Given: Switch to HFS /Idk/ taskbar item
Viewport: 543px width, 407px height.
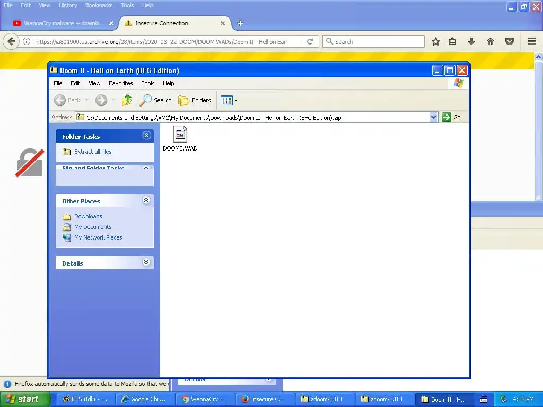Looking at the screenshot, I should click(x=85, y=399).
